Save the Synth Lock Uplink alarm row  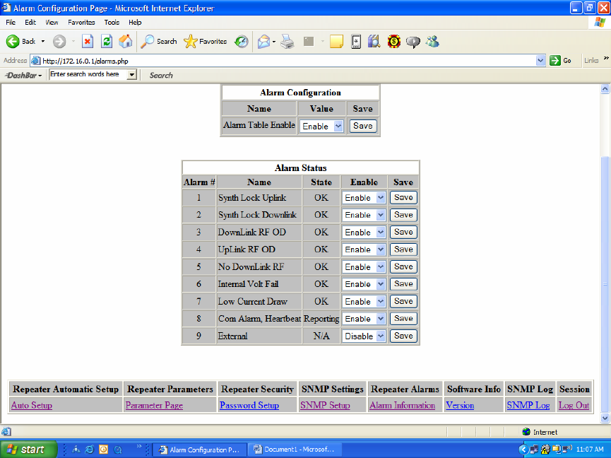pos(403,197)
